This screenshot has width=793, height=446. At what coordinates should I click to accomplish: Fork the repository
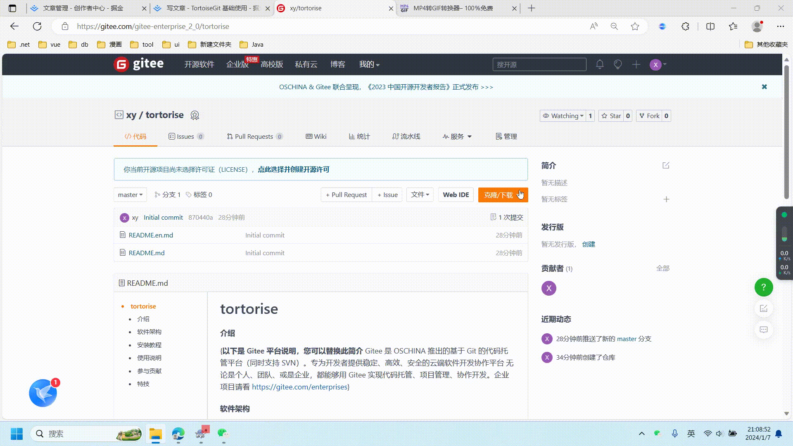click(649, 116)
